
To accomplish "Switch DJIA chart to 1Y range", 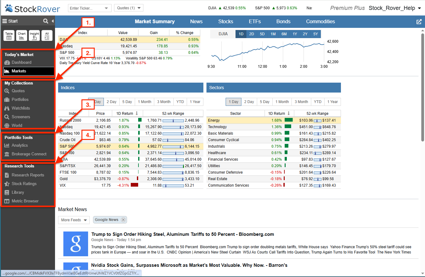I will tap(295, 34).
